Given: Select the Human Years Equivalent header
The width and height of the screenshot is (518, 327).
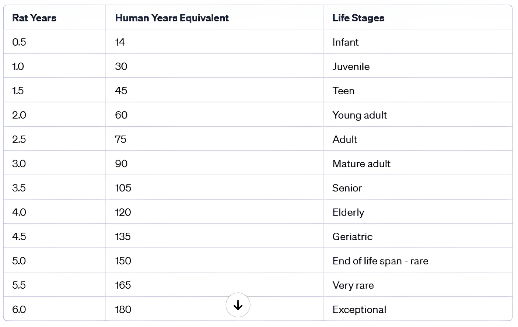Looking at the screenshot, I should tap(172, 17).
